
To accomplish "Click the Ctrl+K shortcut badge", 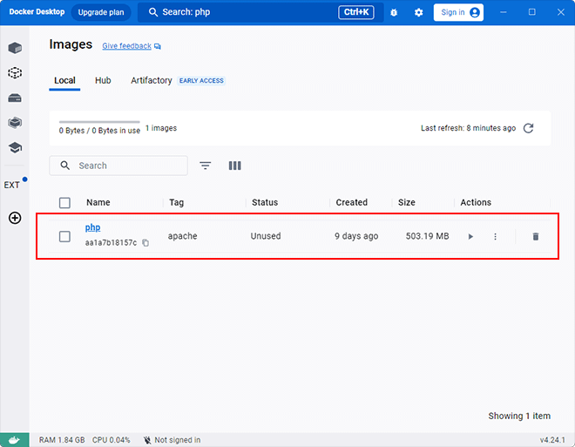I will pos(355,12).
